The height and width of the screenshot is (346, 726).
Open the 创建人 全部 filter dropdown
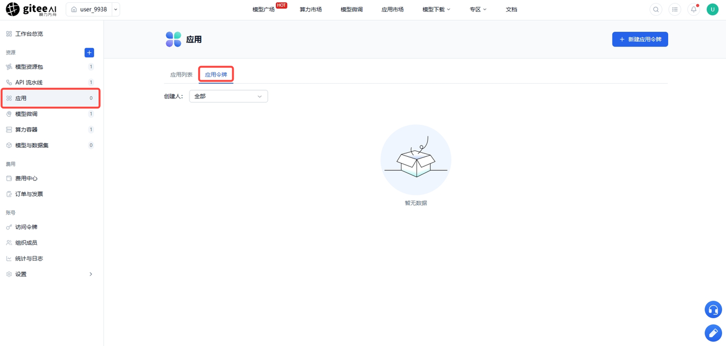[229, 96]
